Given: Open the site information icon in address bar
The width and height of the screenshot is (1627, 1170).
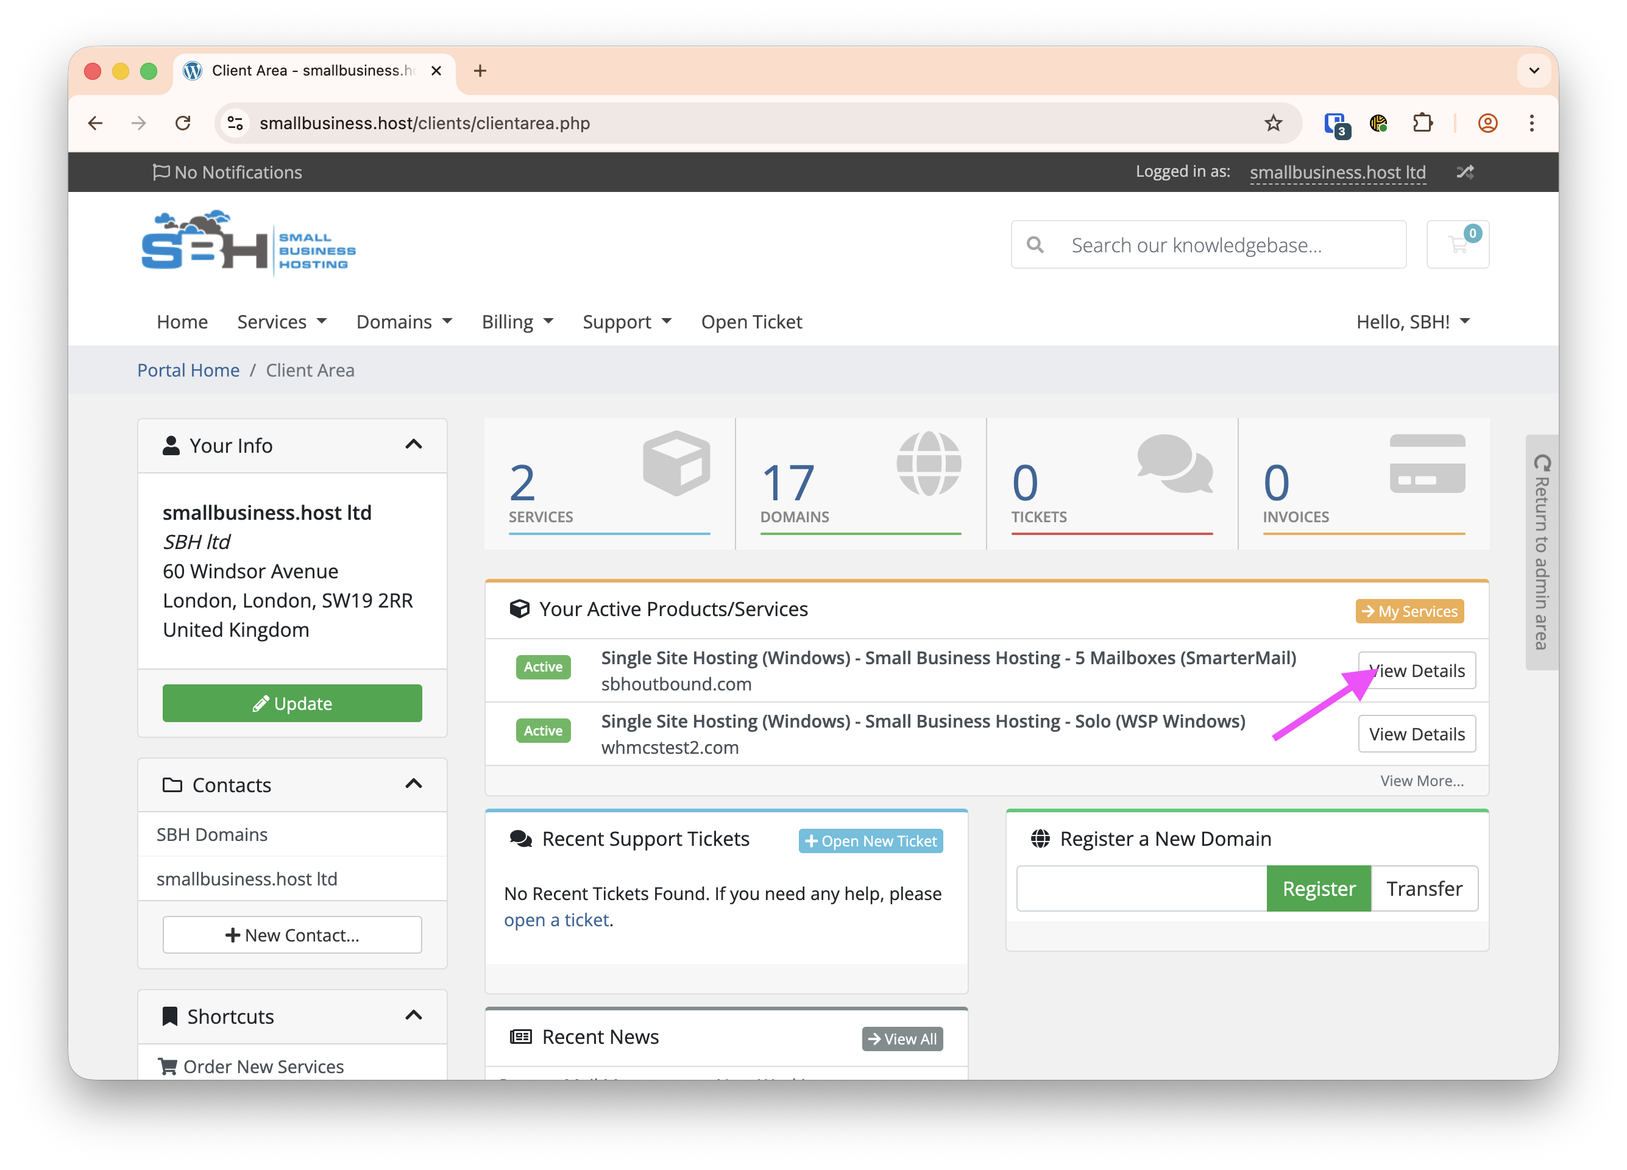Looking at the screenshot, I should click(x=235, y=123).
